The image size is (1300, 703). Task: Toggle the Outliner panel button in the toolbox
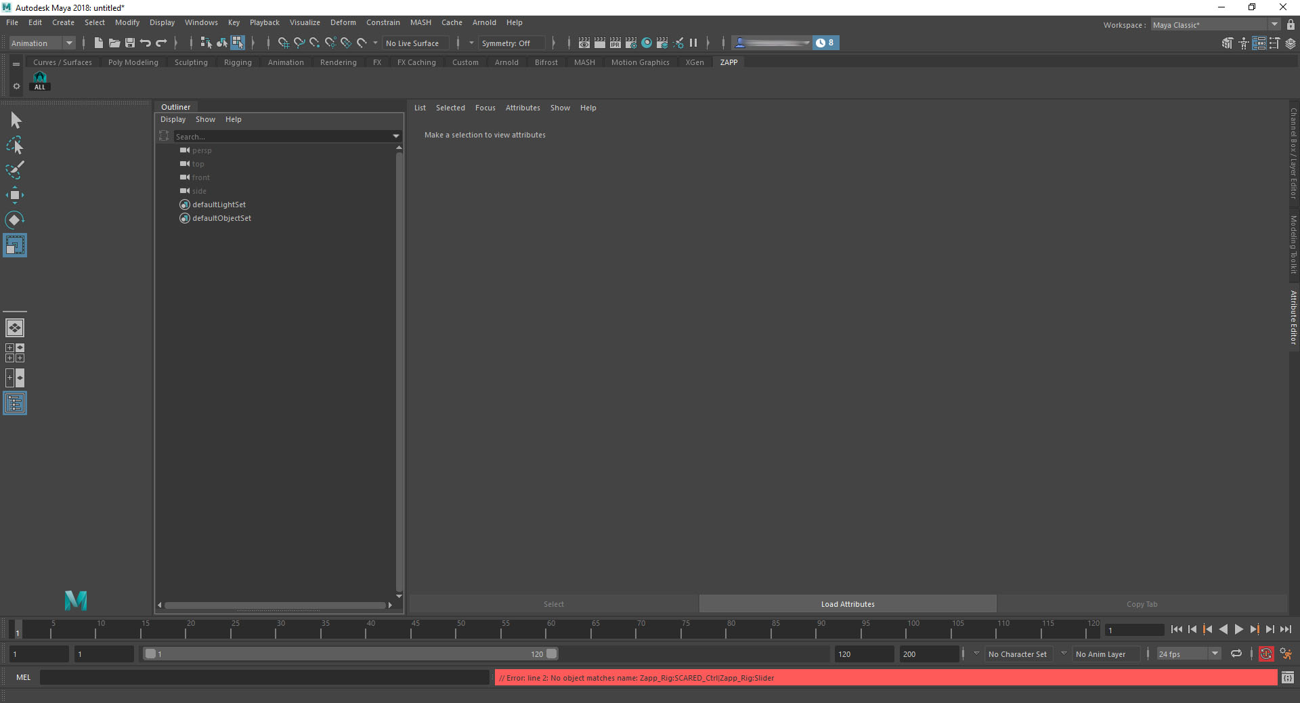tap(15, 403)
